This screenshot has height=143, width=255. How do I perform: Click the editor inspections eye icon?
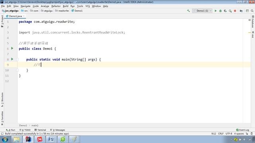point(249,20)
